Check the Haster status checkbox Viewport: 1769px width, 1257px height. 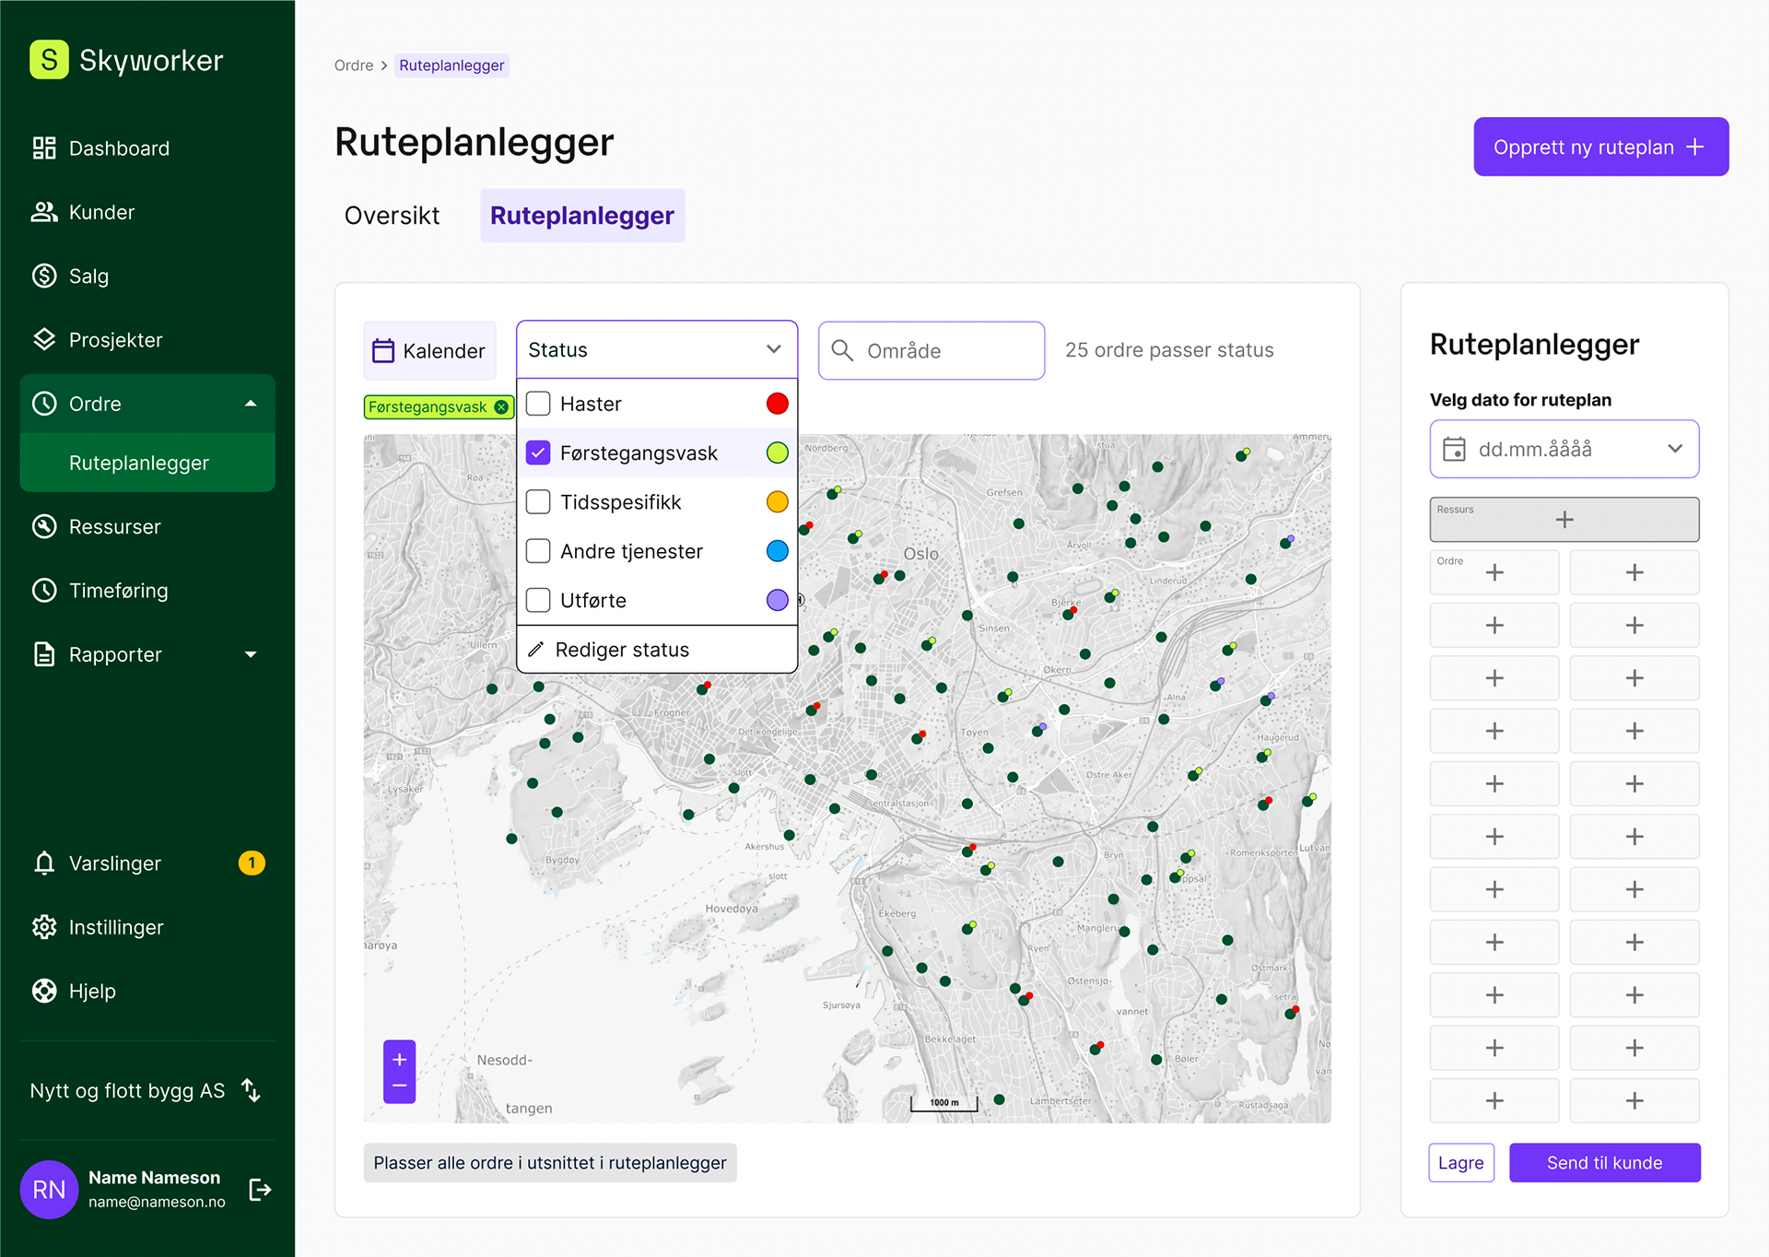[x=538, y=404]
